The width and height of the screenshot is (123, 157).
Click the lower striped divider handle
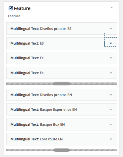[61, 150]
